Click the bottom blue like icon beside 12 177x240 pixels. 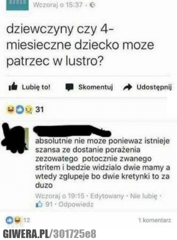click(9, 220)
